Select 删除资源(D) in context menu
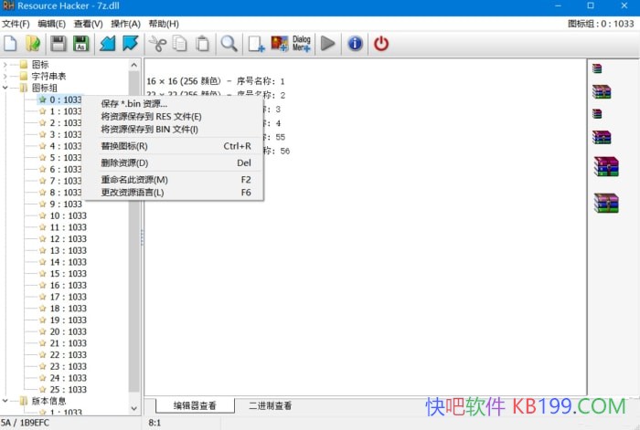The width and height of the screenshot is (640, 430). (x=124, y=163)
